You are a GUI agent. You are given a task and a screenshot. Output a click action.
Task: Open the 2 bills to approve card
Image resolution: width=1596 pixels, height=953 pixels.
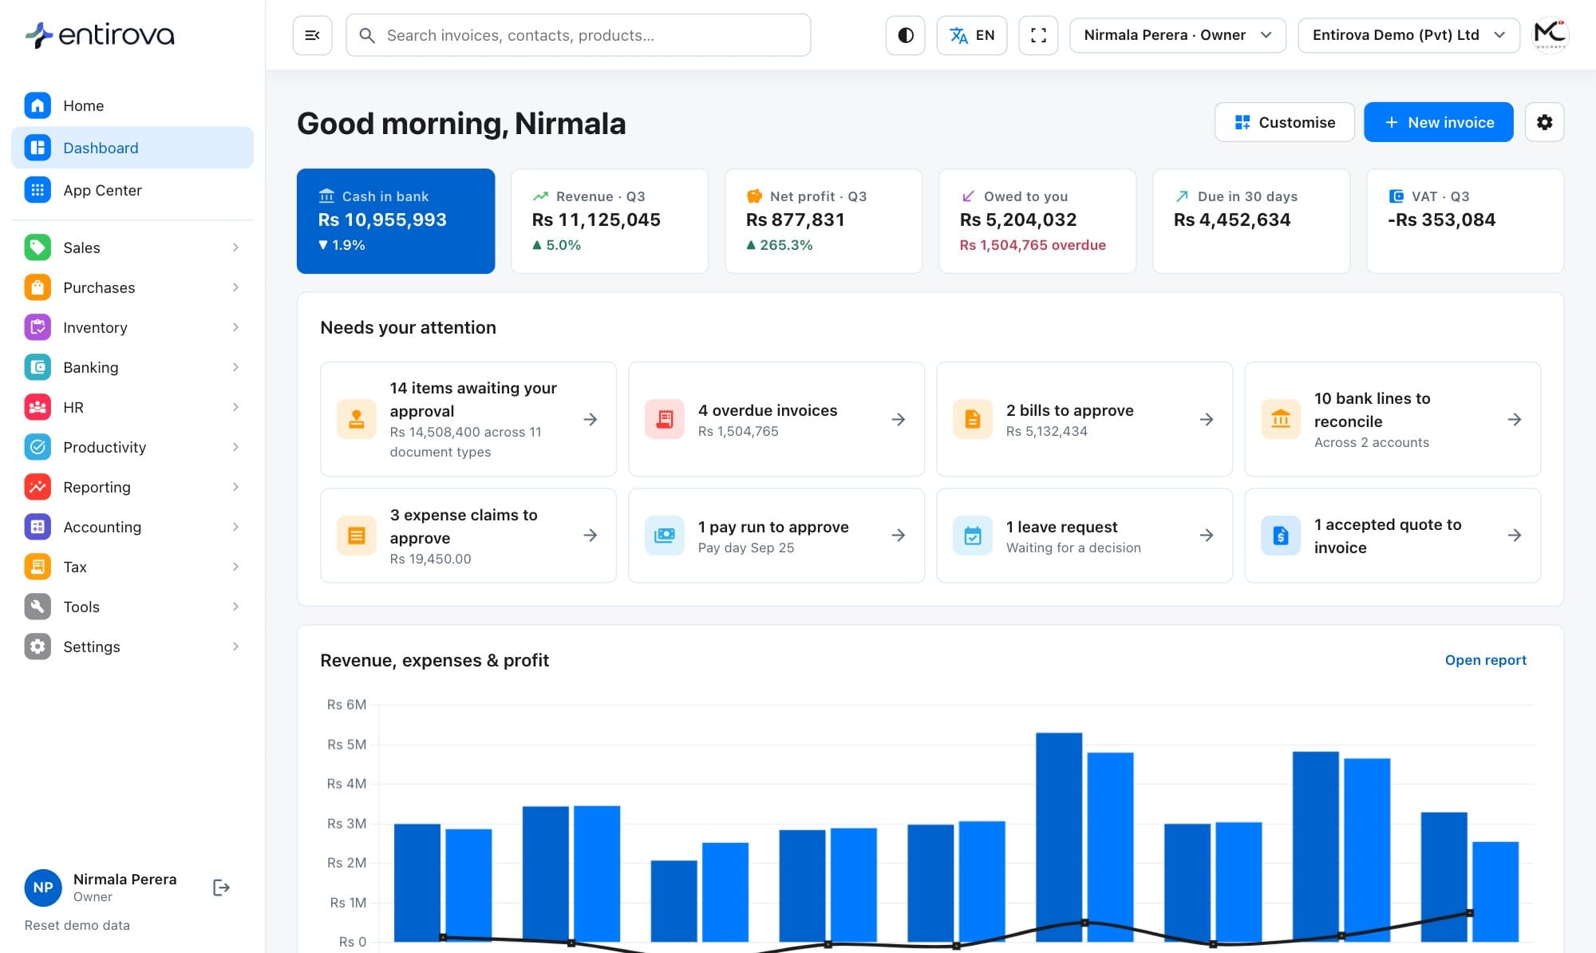1084,419
